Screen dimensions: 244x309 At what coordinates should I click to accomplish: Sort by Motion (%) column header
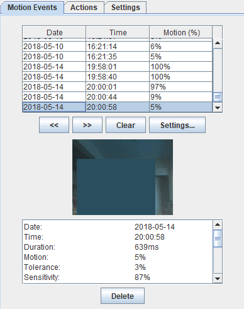(181, 33)
